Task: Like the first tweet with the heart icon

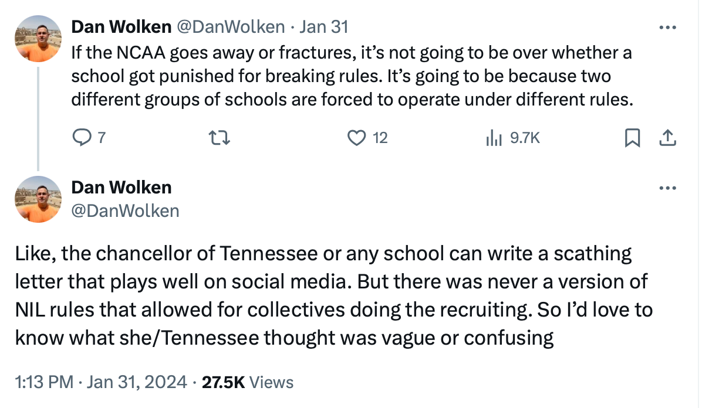Action: point(356,138)
